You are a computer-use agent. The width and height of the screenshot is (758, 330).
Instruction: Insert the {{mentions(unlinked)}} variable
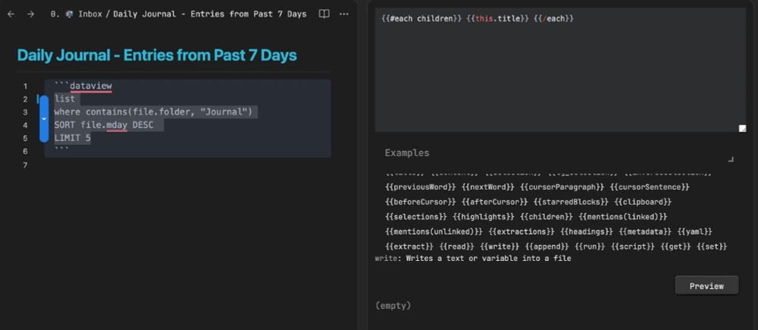point(434,232)
